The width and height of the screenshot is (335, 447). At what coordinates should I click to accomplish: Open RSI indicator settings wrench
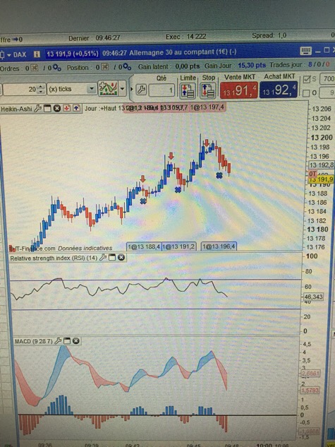tap(103, 258)
